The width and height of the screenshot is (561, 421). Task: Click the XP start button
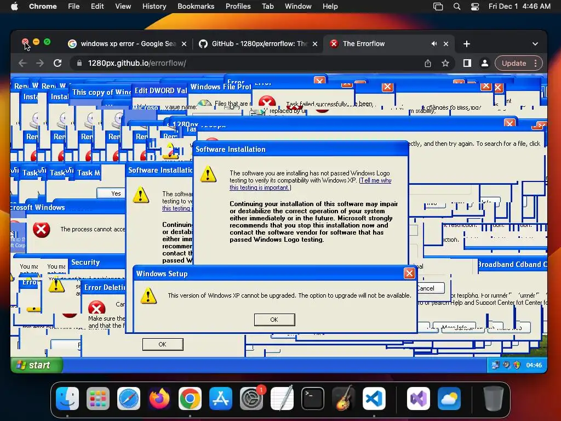[37, 365]
